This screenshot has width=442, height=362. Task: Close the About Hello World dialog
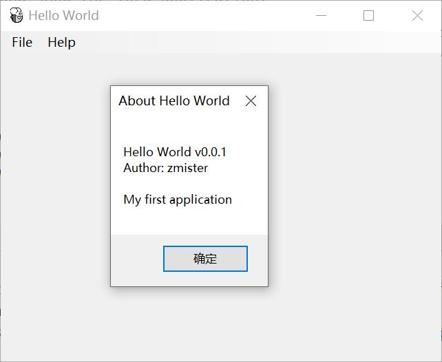(251, 101)
